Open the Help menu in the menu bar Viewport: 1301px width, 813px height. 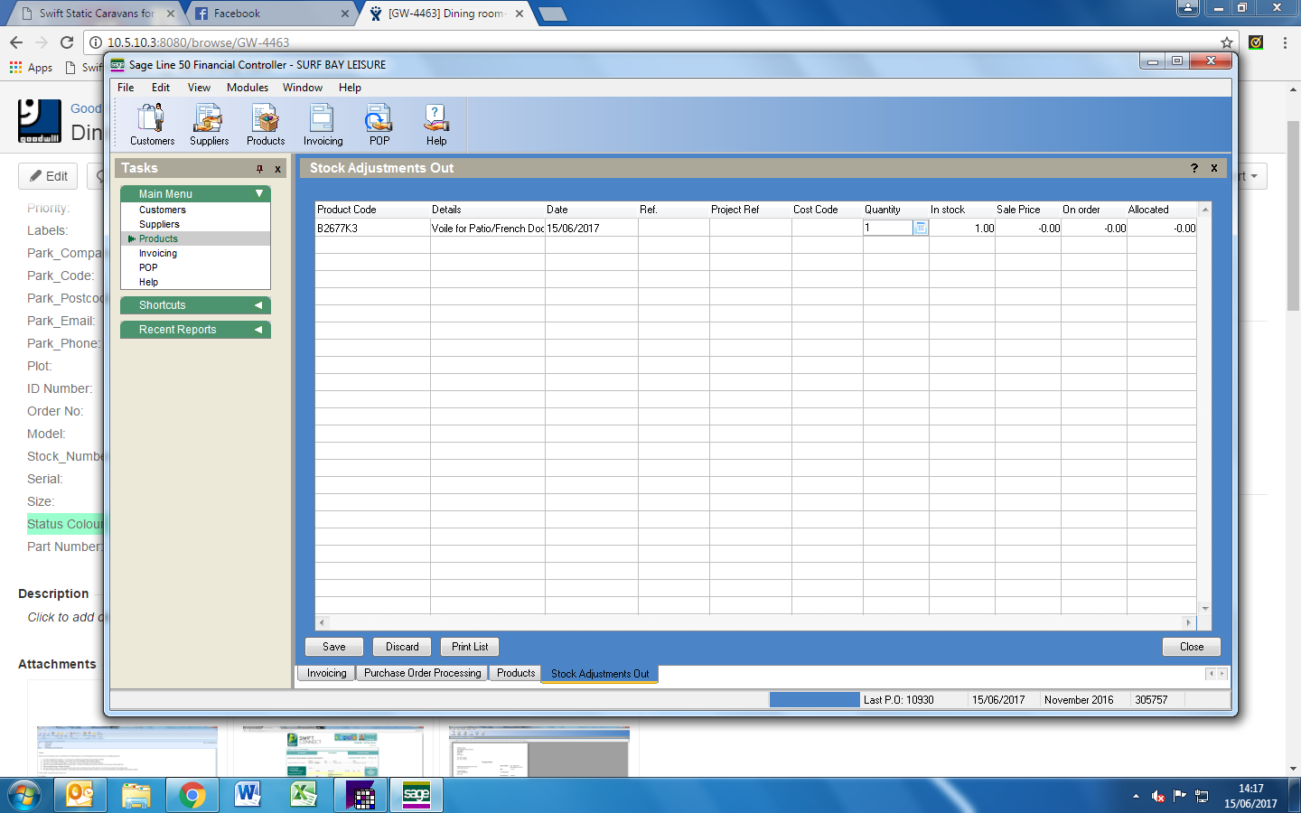pyautogui.click(x=350, y=88)
